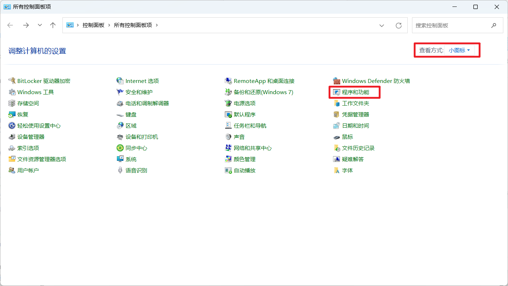Click the 网络和共享中心 icon

pyautogui.click(x=228, y=148)
